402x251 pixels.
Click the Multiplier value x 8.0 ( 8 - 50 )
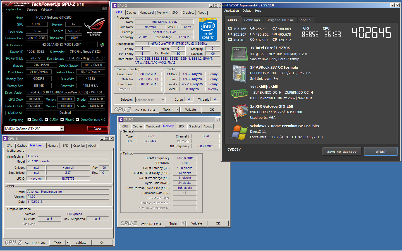[149, 79]
